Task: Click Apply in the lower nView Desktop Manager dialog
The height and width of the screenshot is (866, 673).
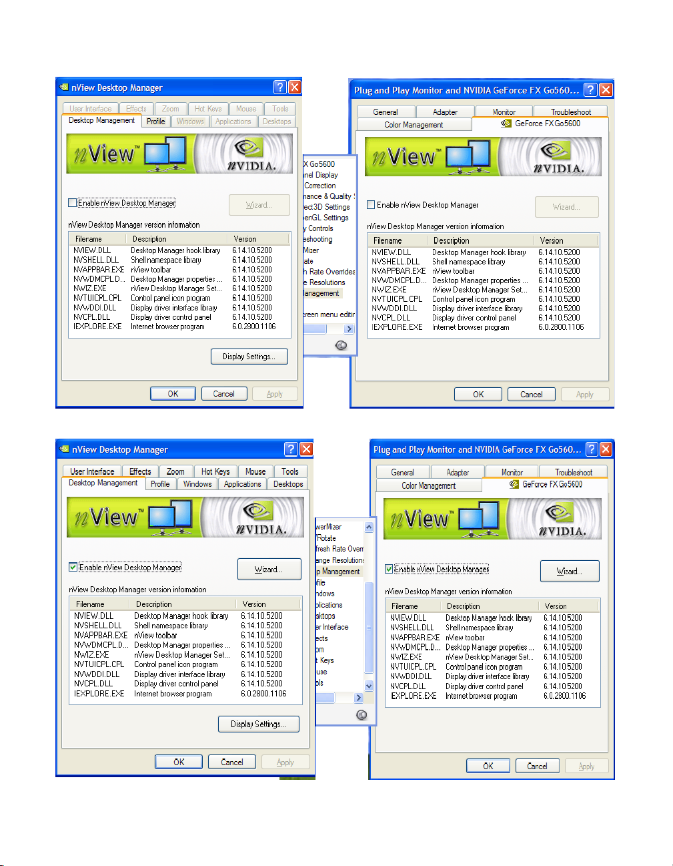Action: (285, 762)
